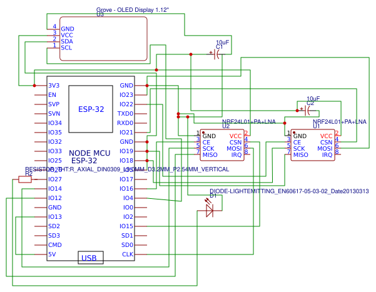Select the SVN pin label
376x292 pixels.
coord(54,114)
